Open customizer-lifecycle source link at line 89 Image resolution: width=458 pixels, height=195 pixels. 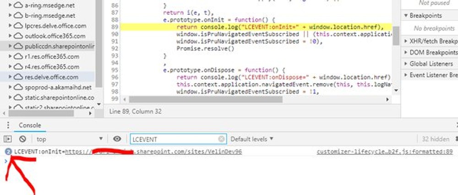[384, 152]
